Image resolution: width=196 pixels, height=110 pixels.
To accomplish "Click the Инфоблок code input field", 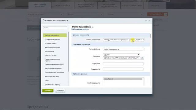I will [x=121, y=58].
